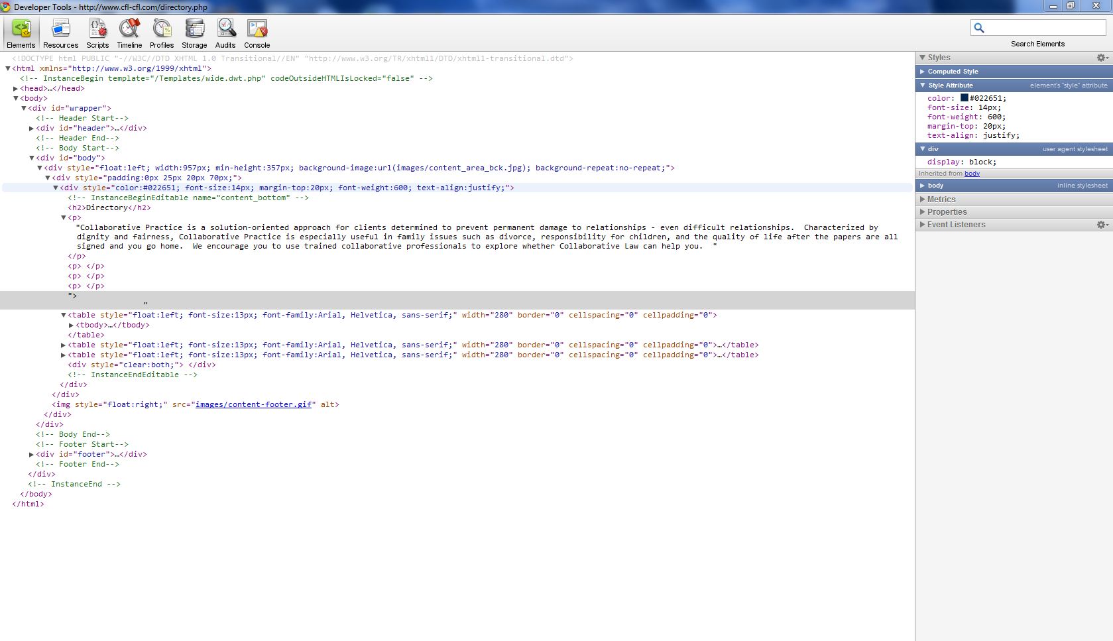Open the Storage panel
Screen dimensions: 1113x641
click(x=194, y=33)
